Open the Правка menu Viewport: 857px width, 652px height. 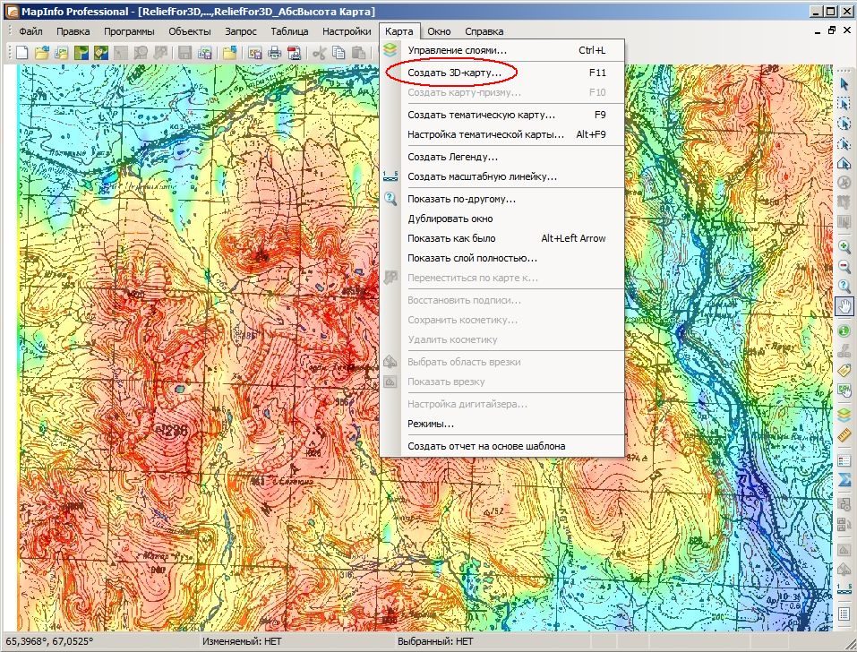pyautogui.click(x=73, y=31)
